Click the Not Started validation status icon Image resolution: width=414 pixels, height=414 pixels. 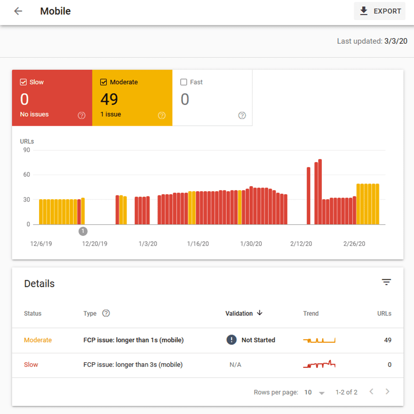pos(231,340)
